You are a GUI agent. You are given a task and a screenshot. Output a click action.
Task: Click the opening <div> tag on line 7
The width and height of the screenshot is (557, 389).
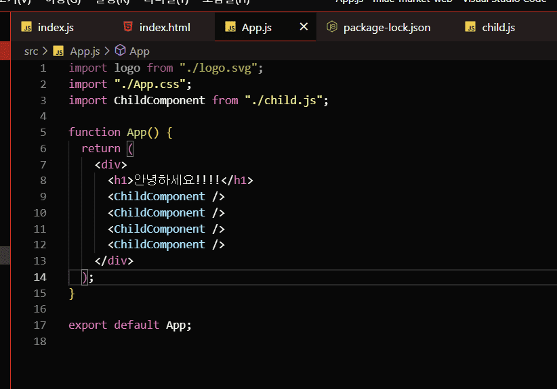pyautogui.click(x=110, y=165)
